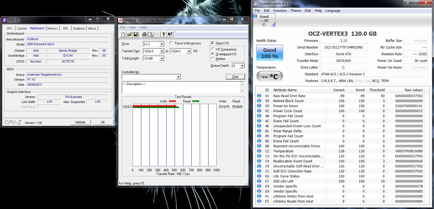This screenshot has width=434, height=209.
Task: Click status orb for Power Cycle Count
Action: click(259, 111)
